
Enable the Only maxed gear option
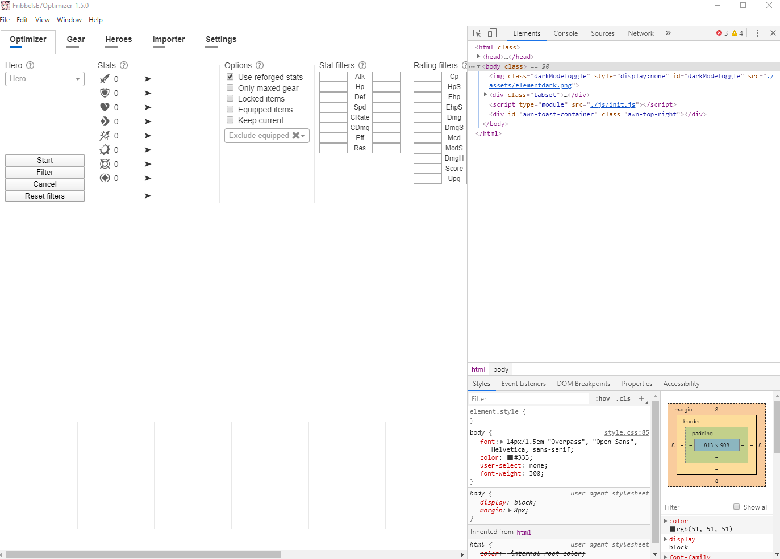coord(230,87)
